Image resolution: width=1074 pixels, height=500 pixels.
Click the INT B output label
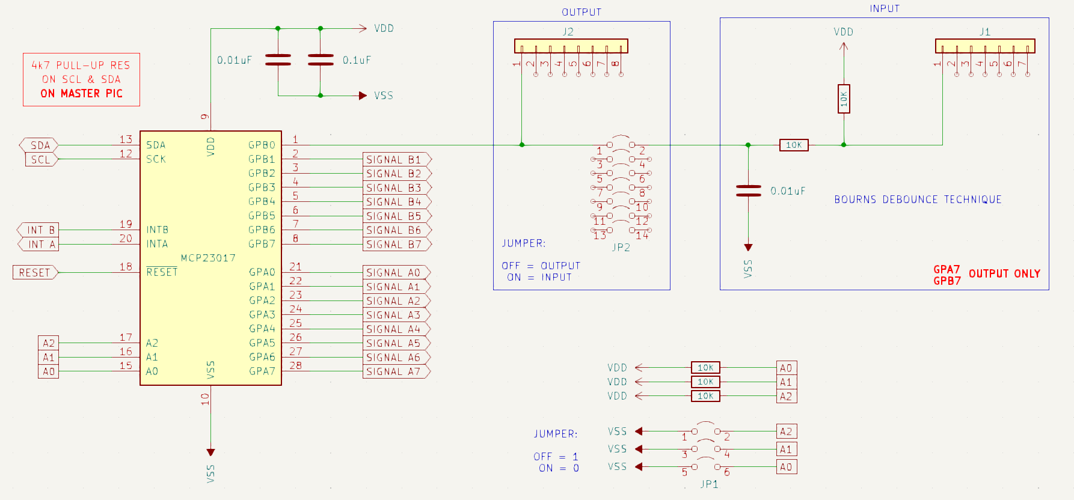[x=40, y=230]
